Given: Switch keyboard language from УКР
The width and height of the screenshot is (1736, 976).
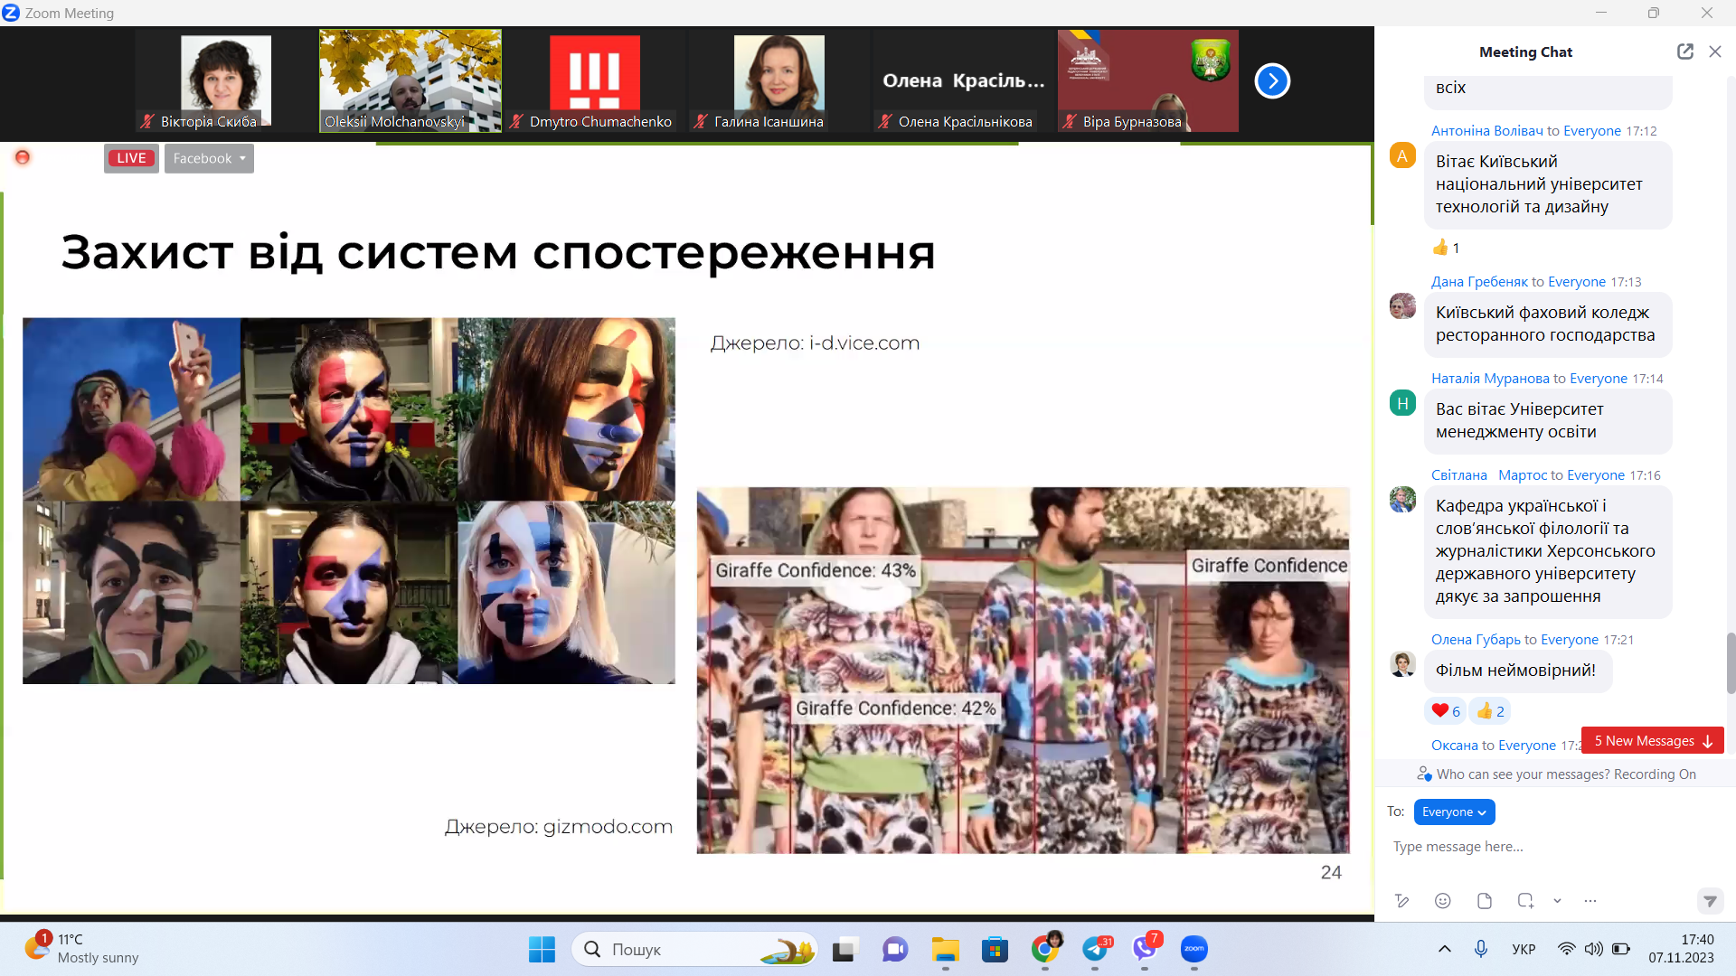Looking at the screenshot, I should pos(1524,949).
